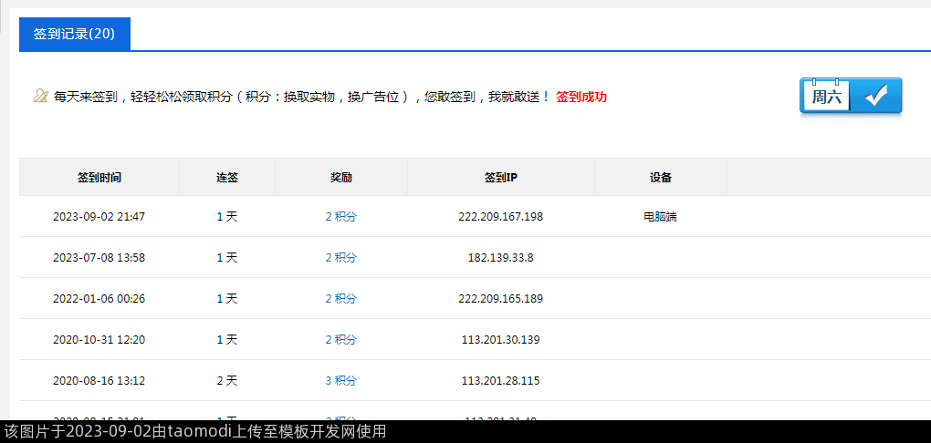Open 2 积分 link in 2023-09-02 row
Screen dimensions: 931x443
341,217
